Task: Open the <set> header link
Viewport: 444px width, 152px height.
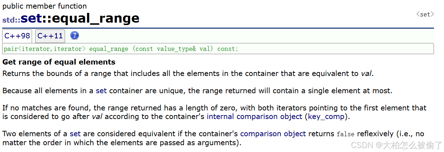Action: point(425,14)
